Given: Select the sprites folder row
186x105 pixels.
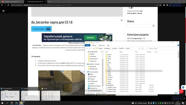Looking at the screenshot, I should (134, 83).
